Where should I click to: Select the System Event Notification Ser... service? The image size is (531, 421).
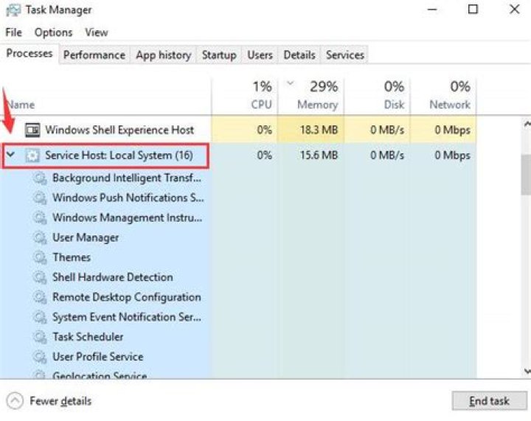click(x=127, y=318)
